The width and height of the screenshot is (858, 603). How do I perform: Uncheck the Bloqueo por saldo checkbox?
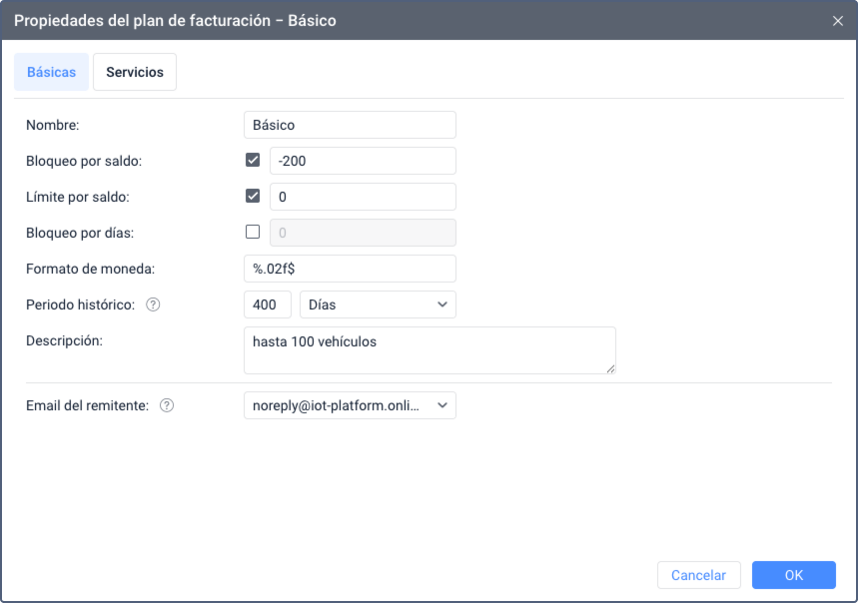tap(253, 160)
